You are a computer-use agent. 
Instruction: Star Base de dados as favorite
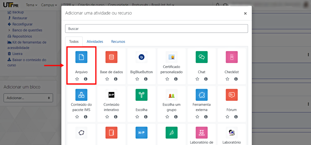[x=107, y=79]
